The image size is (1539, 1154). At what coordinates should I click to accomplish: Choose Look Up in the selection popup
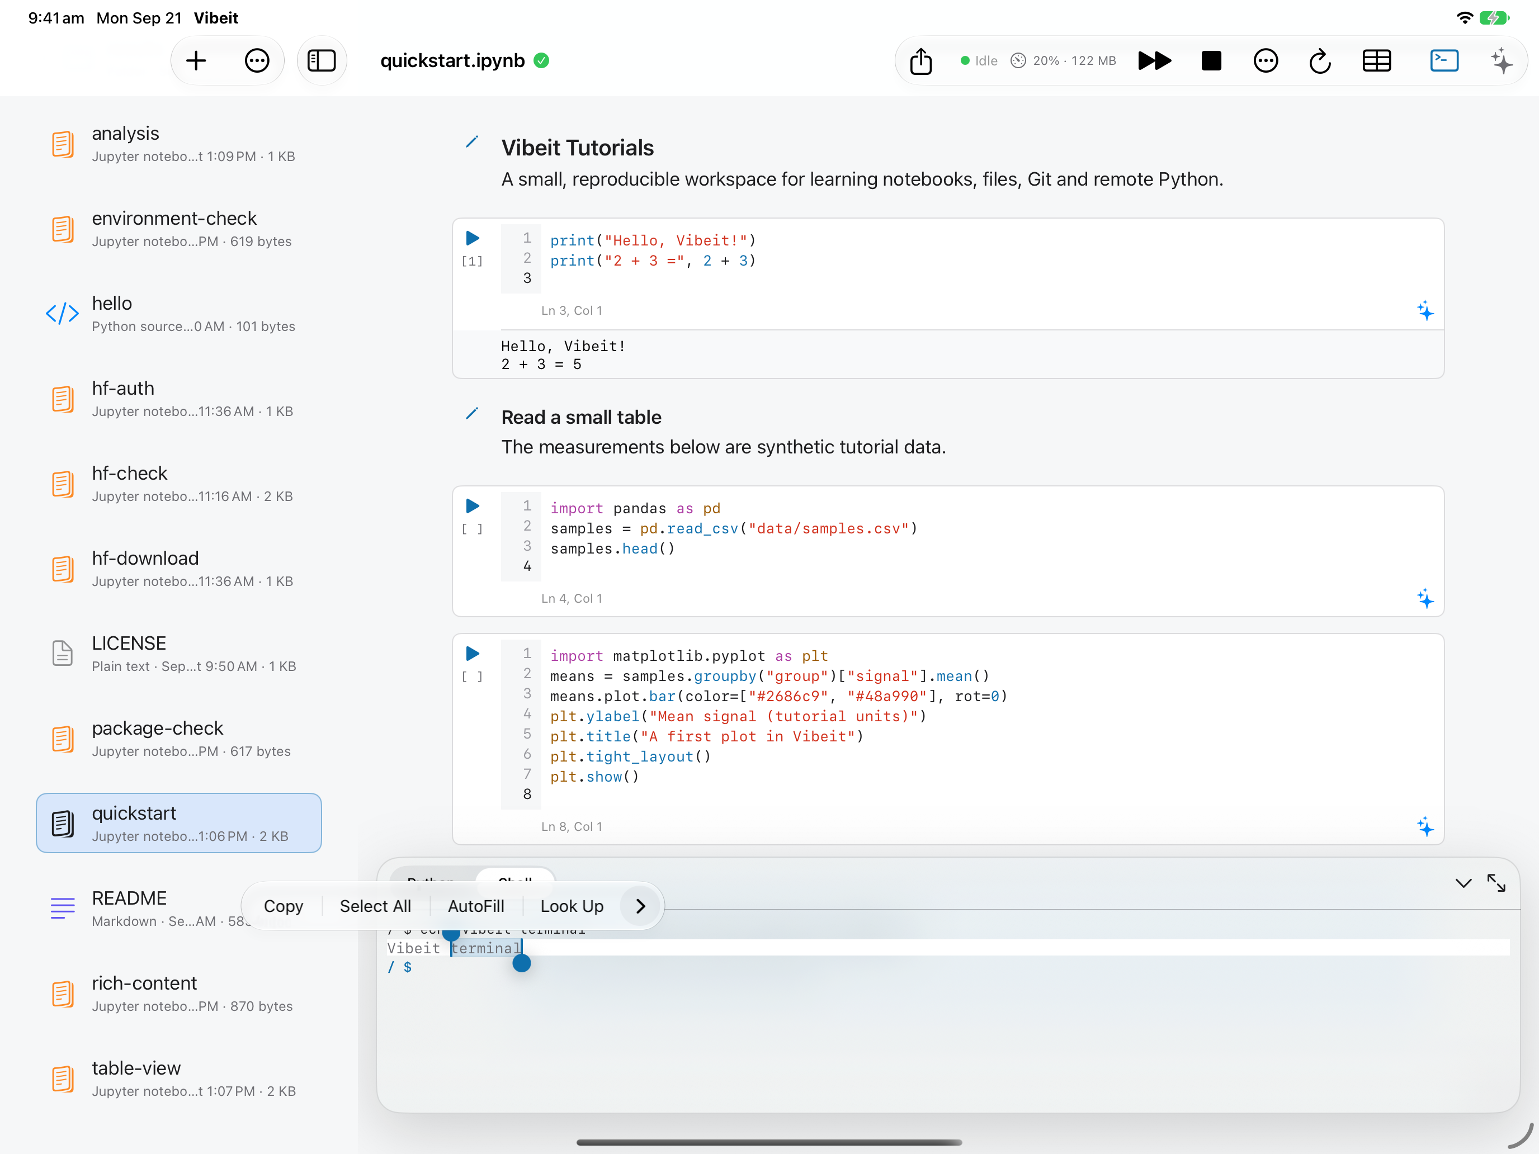coord(572,906)
